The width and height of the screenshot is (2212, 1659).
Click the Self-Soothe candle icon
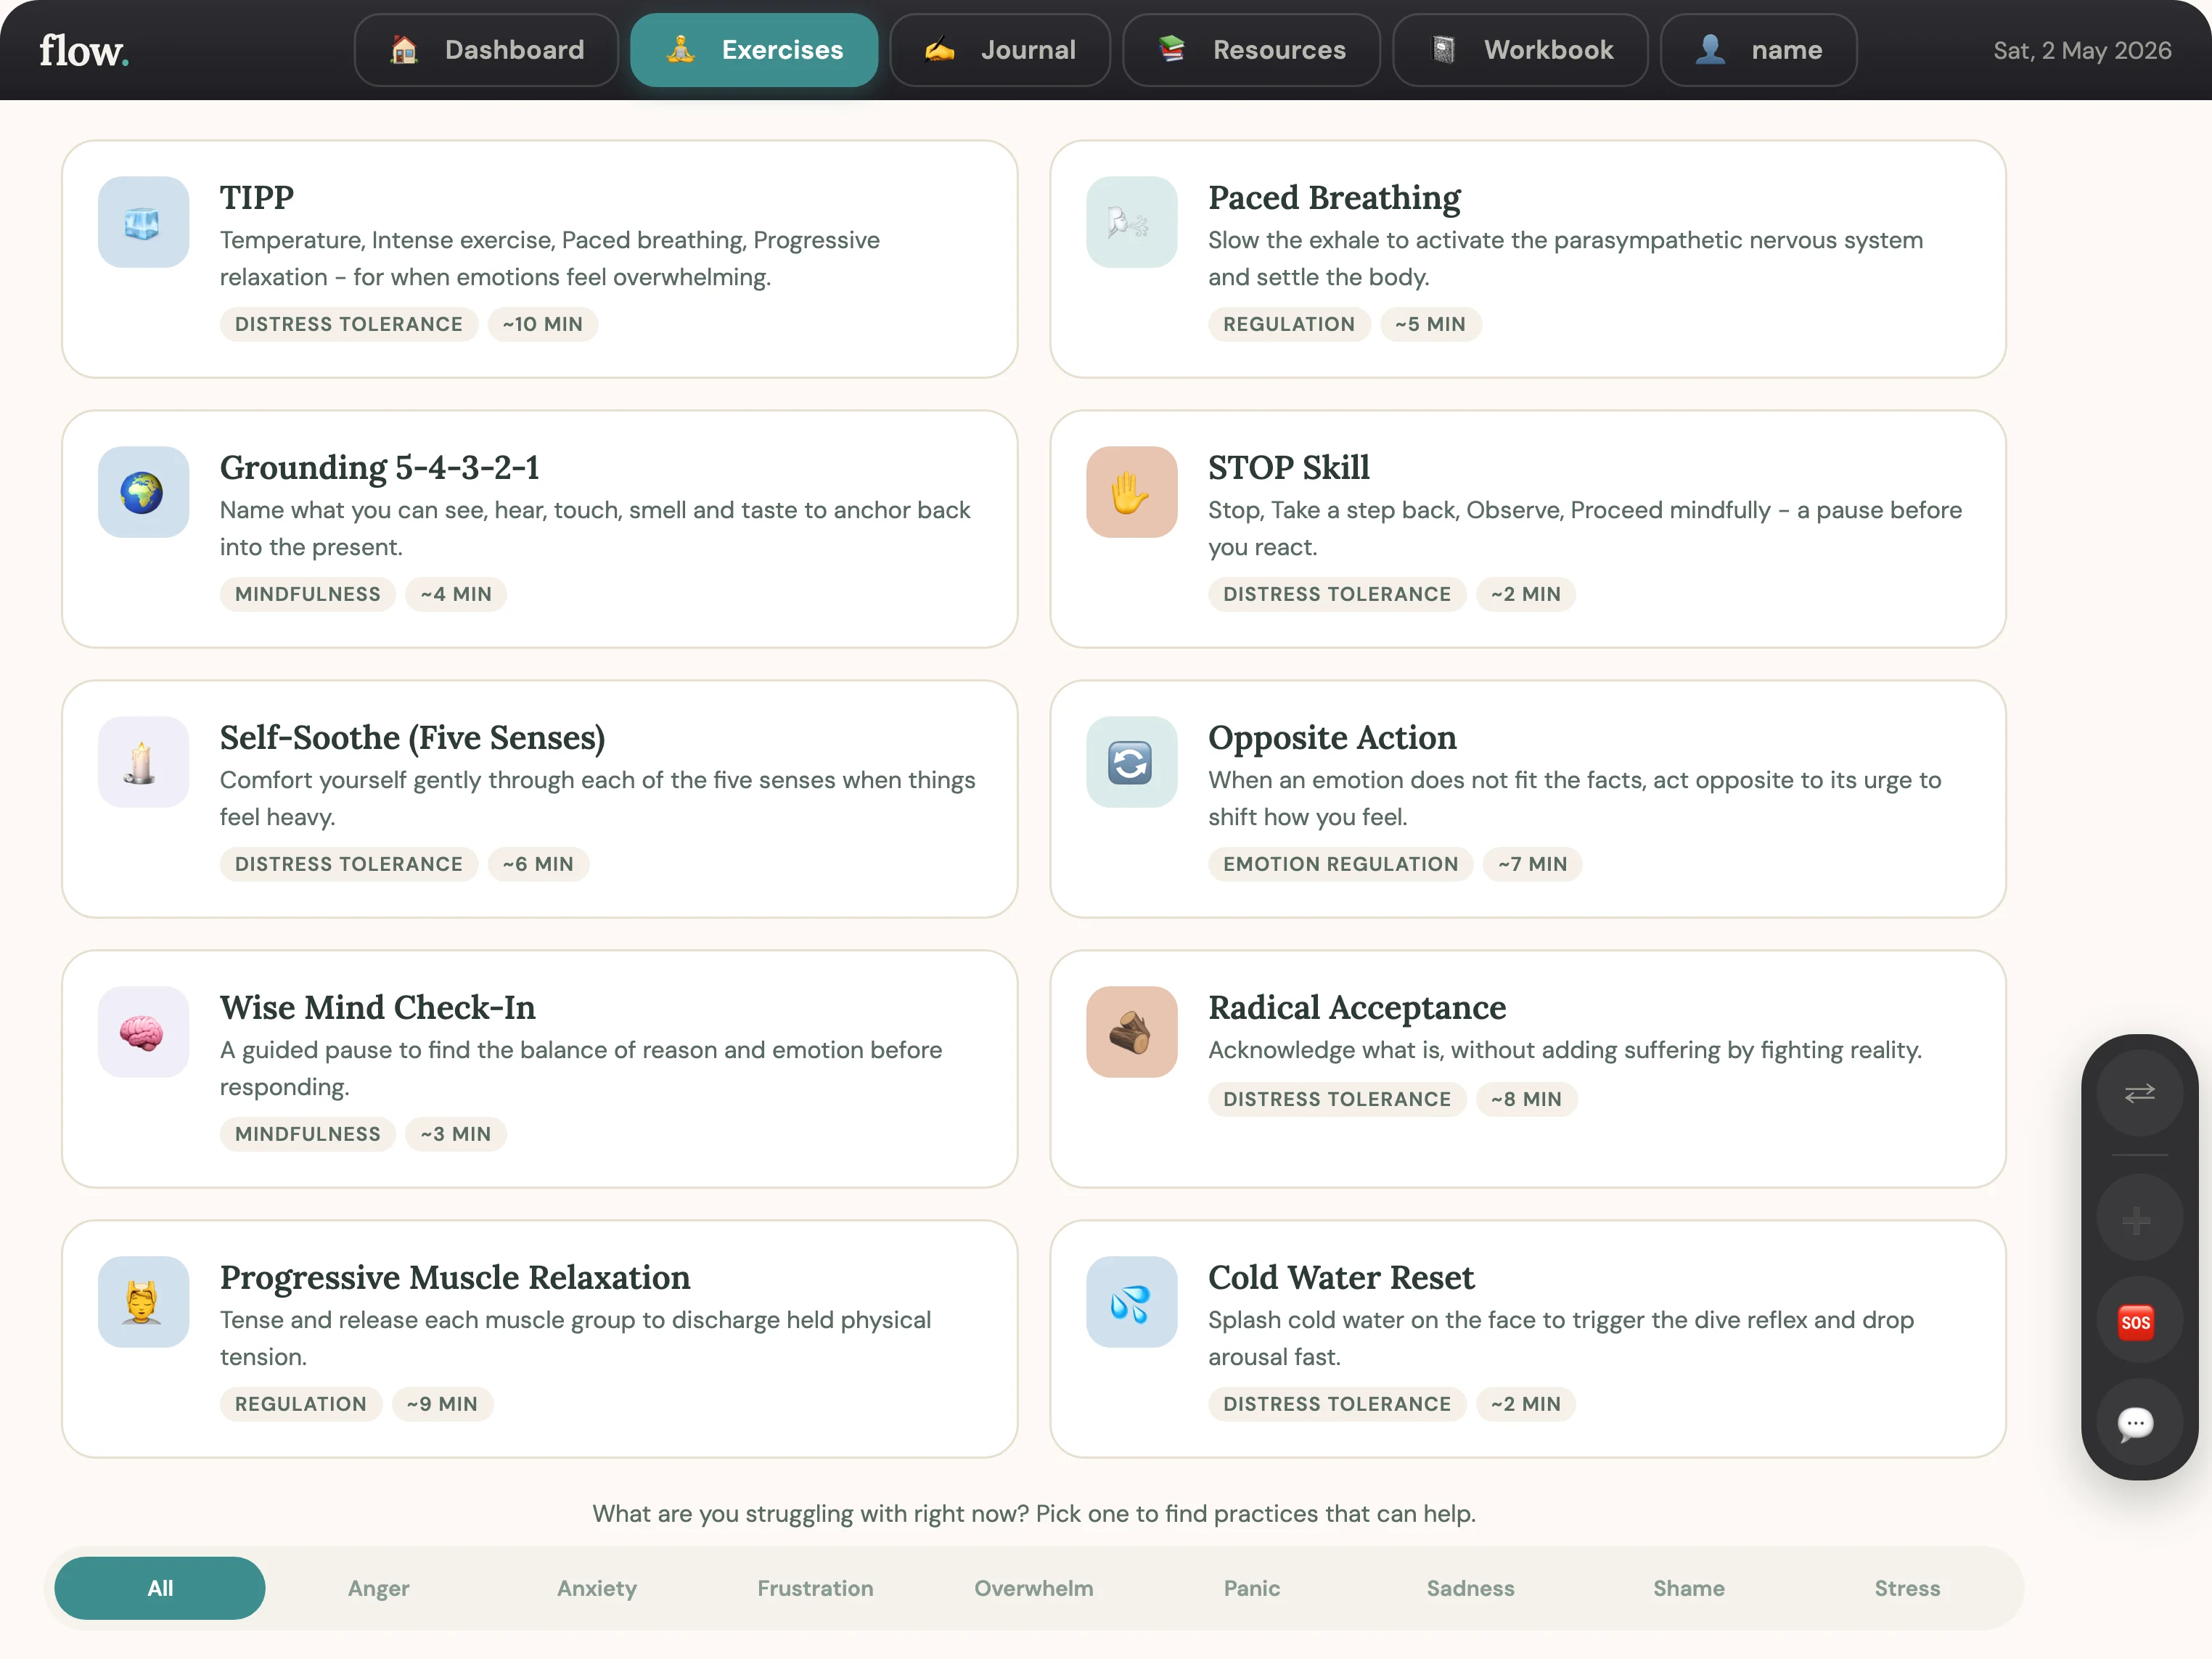tap(143, 762)
